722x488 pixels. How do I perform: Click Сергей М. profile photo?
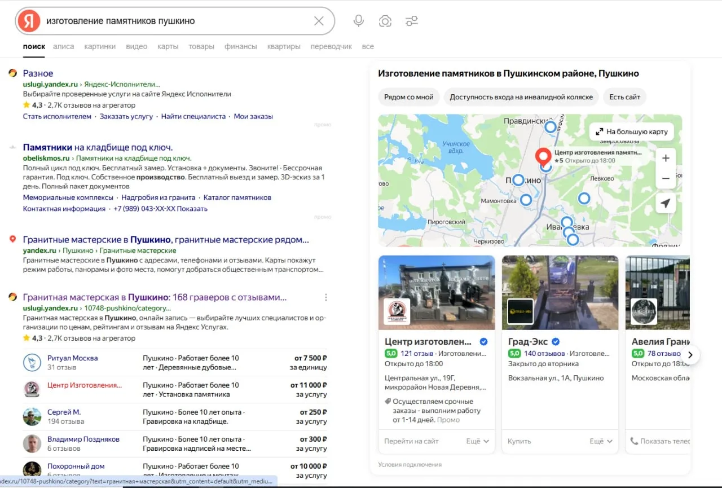(32, 416)
